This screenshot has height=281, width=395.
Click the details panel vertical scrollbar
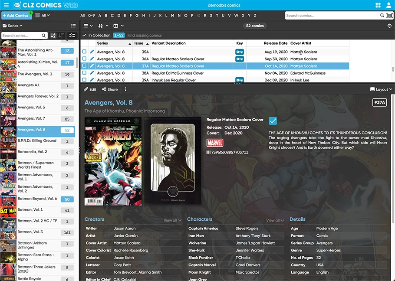(392, 158)
